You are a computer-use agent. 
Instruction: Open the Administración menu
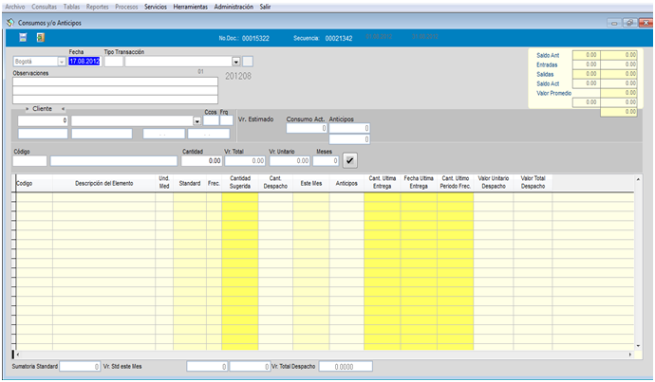(x=234, y=7)
